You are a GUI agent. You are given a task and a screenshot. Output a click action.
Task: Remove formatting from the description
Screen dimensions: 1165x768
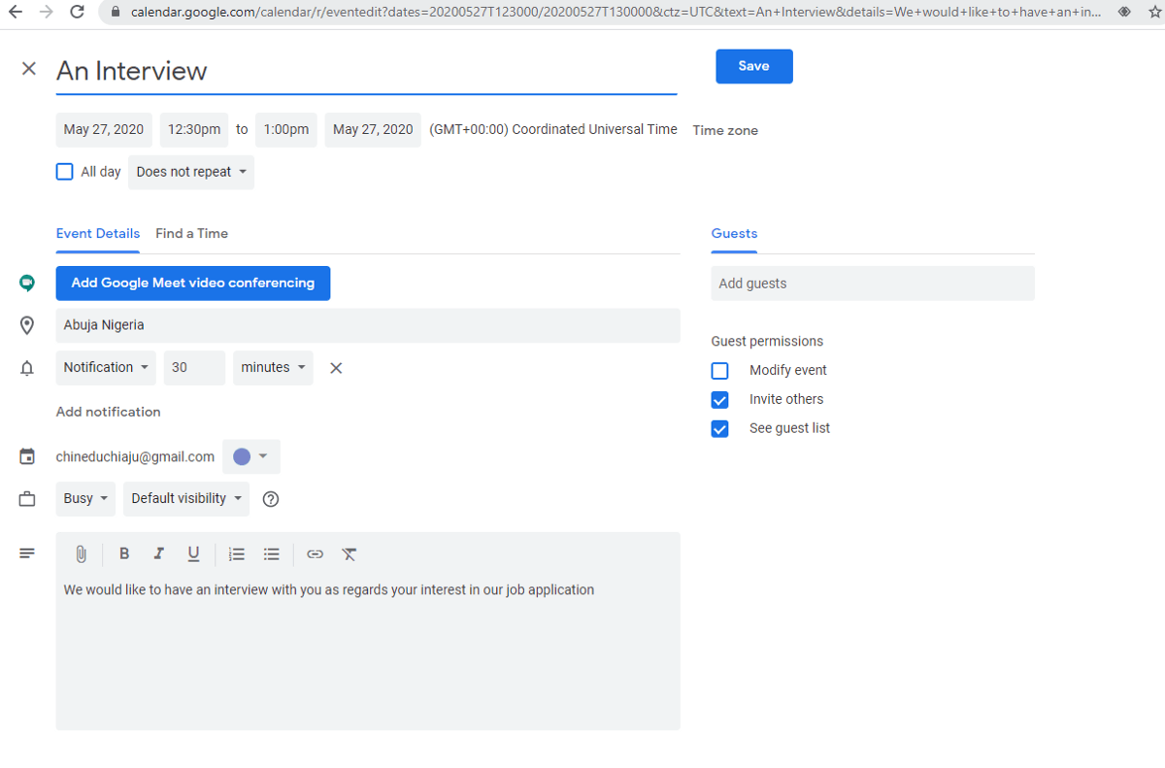(349, 553)
